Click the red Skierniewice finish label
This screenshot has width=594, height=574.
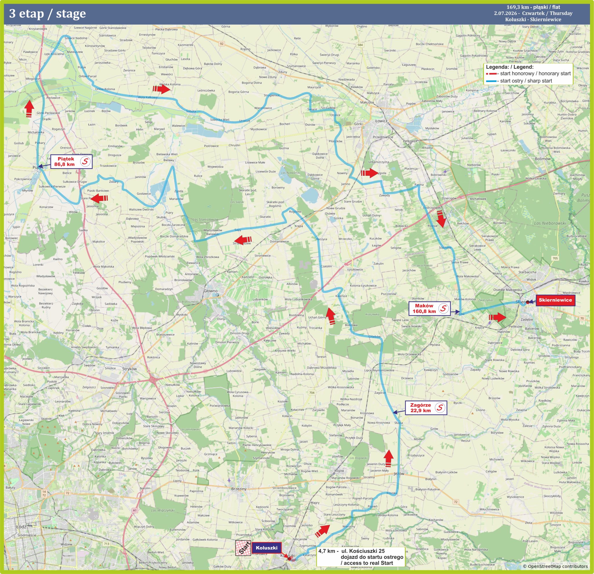[x=555, y=300]
